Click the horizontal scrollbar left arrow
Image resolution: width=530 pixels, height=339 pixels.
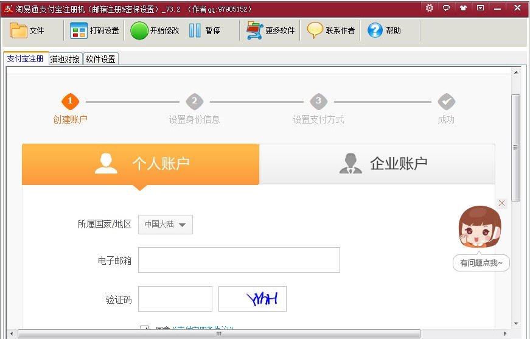click(x=12, y=334)
